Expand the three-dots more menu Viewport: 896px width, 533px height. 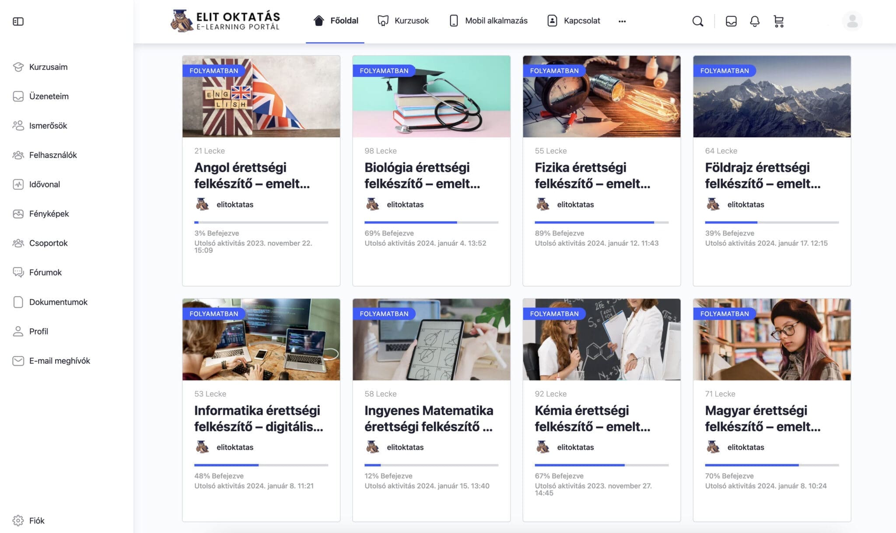pyautogui.click(x=622, y=21)
